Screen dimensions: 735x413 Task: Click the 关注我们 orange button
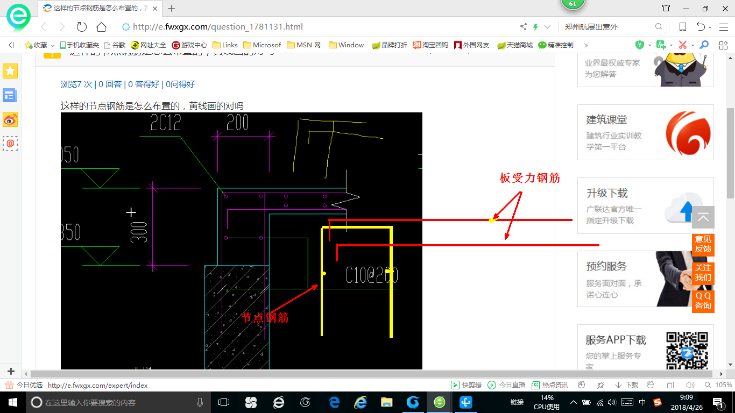click(x=703, y=273)
